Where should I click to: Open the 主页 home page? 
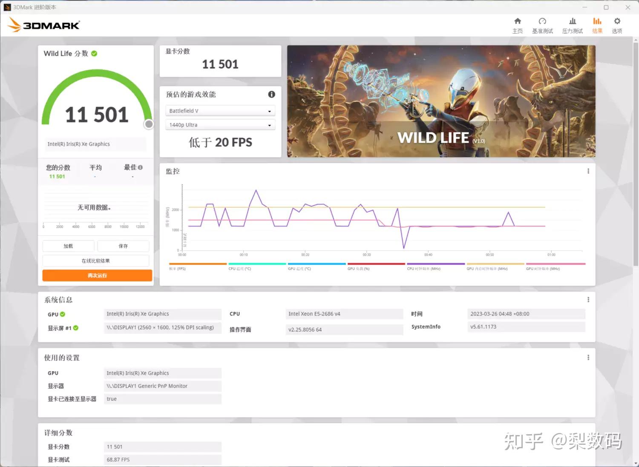517,25
